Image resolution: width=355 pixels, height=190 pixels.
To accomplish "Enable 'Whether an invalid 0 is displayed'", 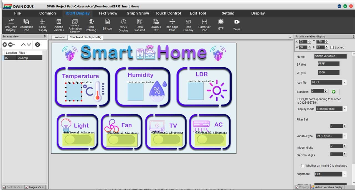I will click(x=303, y=166).
